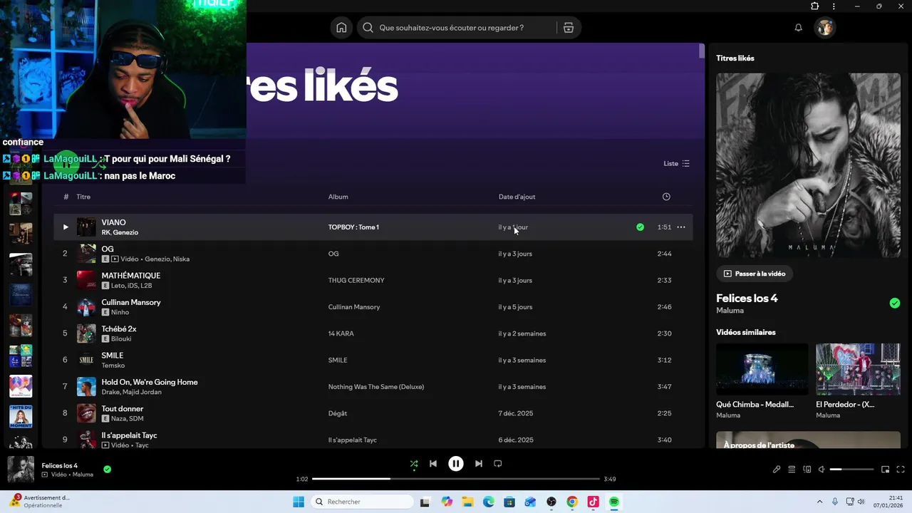Open Microsoft Store from the taskbar
Image resolution: width=912 pixels, height=513 pixels.
pyautogui.click(x=509, y=502)
